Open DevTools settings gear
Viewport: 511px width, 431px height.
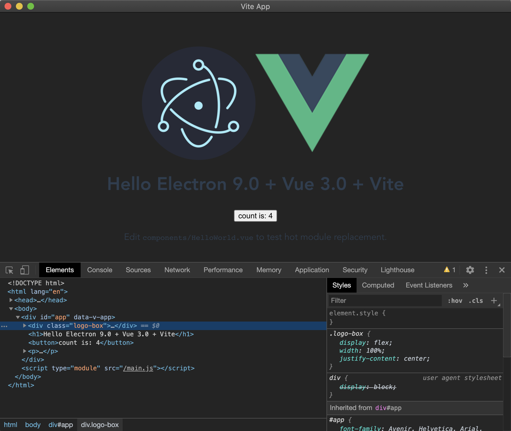[x=470, y=270]
